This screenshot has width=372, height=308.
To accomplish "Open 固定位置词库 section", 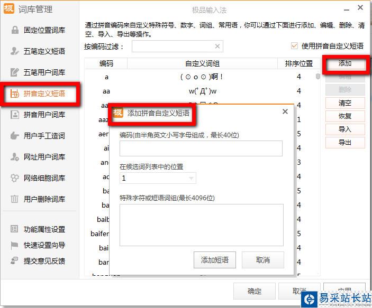I will 44,30.
